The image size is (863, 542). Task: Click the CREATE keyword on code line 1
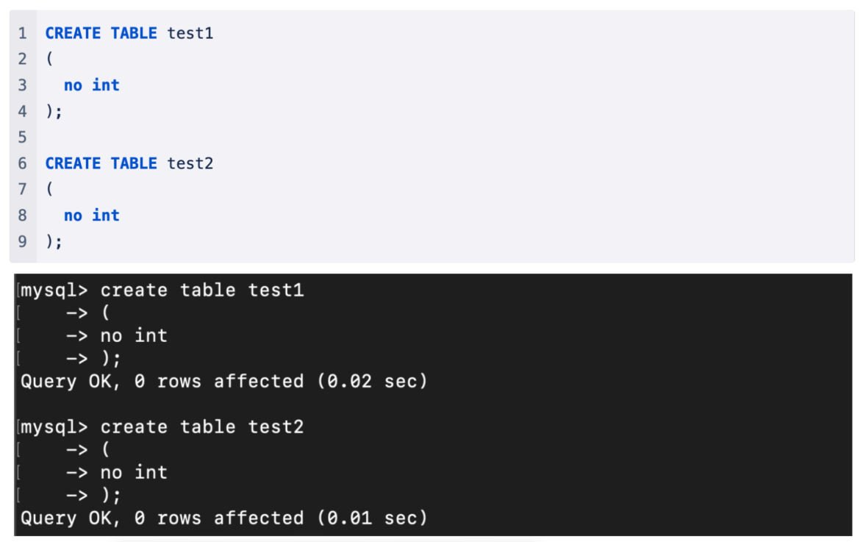tap(73, 33)
